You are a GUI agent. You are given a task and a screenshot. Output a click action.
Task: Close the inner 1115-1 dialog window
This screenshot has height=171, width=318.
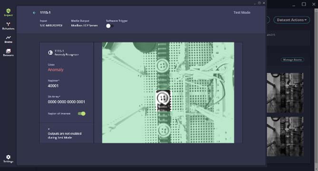click(x=264, y=3)
